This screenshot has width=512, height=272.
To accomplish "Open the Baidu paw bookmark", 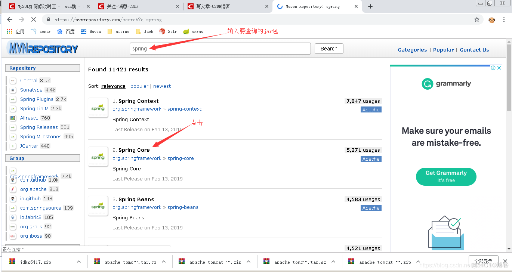I will [66, 31].
